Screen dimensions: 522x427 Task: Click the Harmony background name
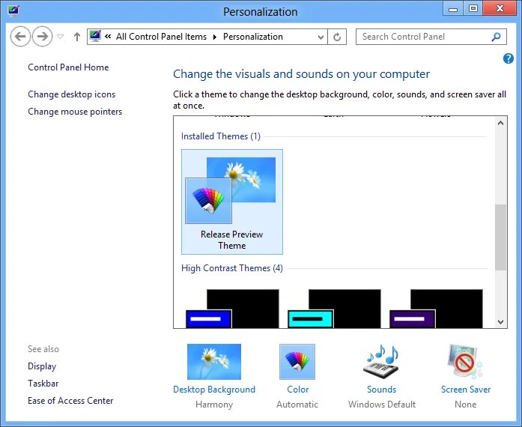pyautogui.click(x=214, y=405)
